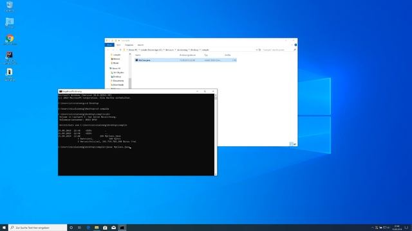
Task: Sort files by the Name column
Action: point(138,55)
